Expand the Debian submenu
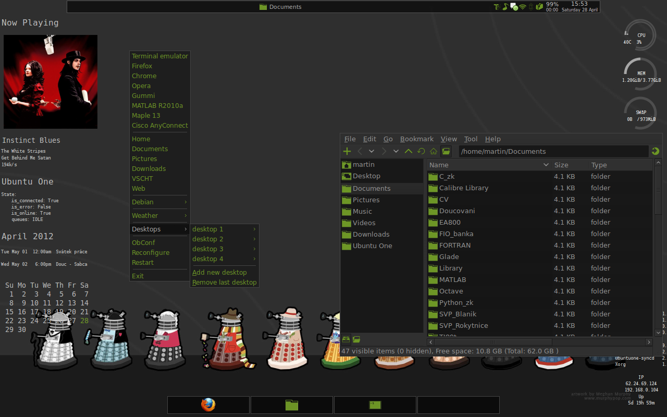 (160, 202)
